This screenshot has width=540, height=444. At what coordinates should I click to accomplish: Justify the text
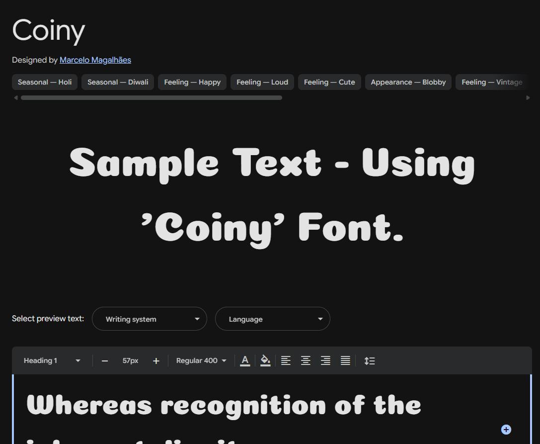(x=345, y=360)
